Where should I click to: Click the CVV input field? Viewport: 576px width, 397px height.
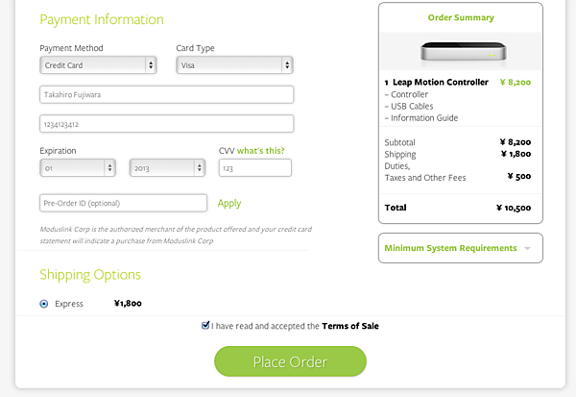254,167
